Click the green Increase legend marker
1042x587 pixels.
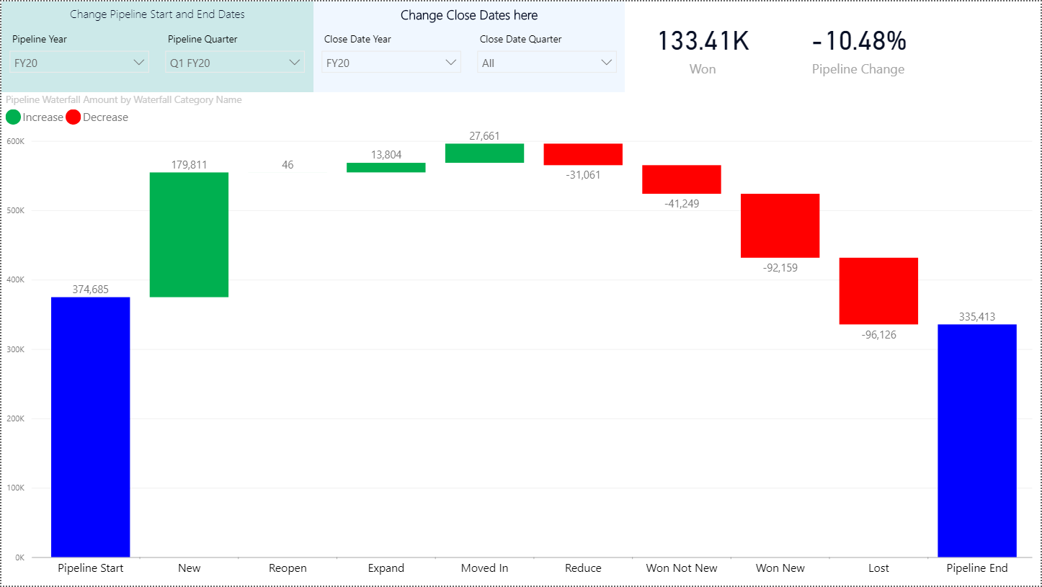[13, 117]
